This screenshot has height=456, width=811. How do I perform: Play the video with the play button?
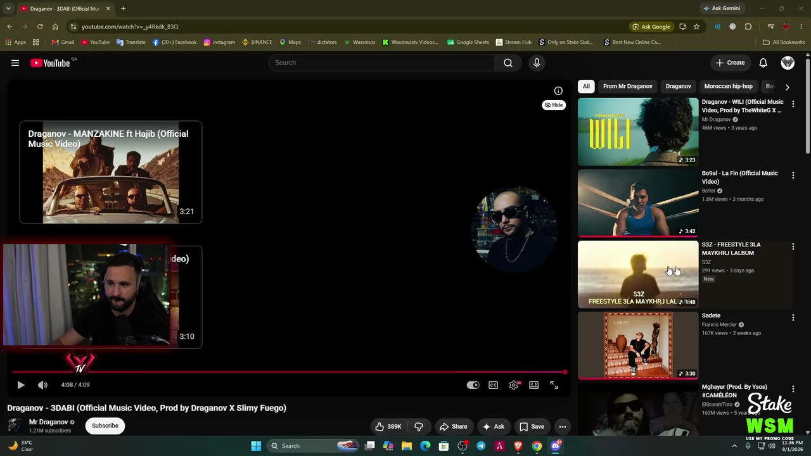click(x=20, y=385)
